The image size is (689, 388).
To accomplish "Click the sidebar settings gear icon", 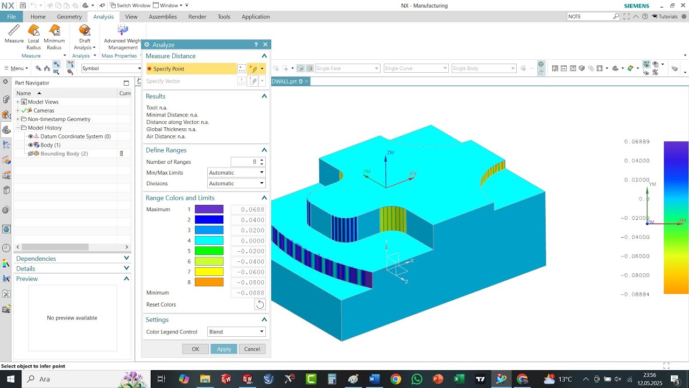I will 5,82.
